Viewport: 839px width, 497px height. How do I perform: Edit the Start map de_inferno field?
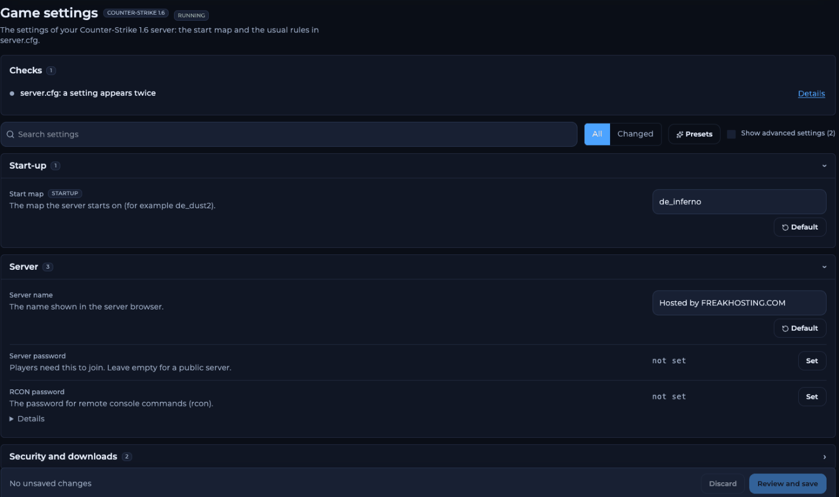(739, 202)
